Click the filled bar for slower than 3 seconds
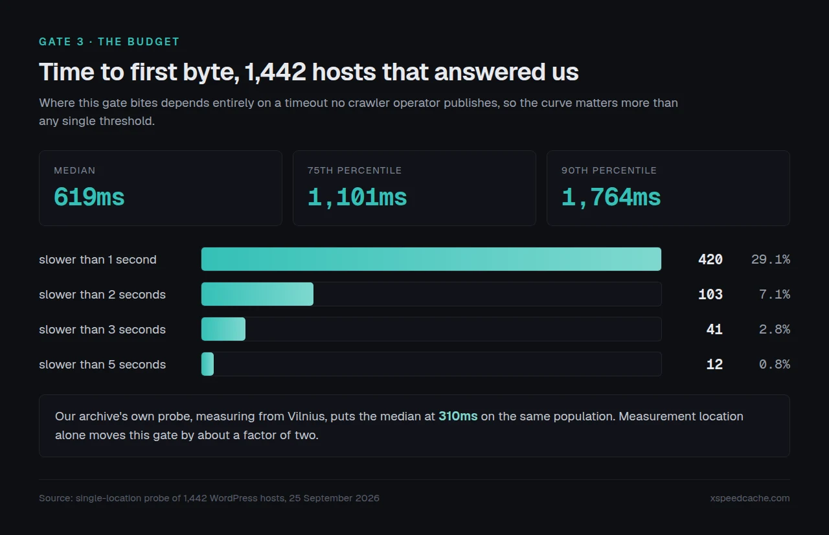 coord(223,329)
